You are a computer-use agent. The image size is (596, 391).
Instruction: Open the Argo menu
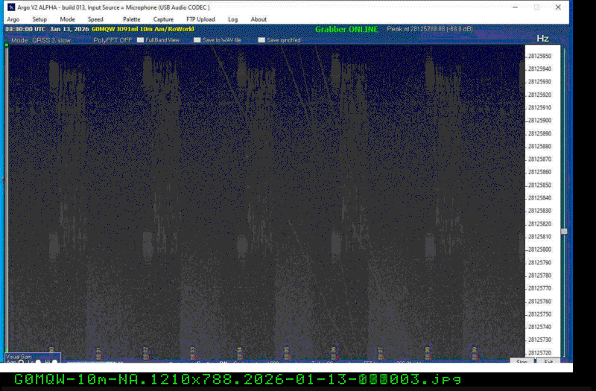[x=13, y=19]
